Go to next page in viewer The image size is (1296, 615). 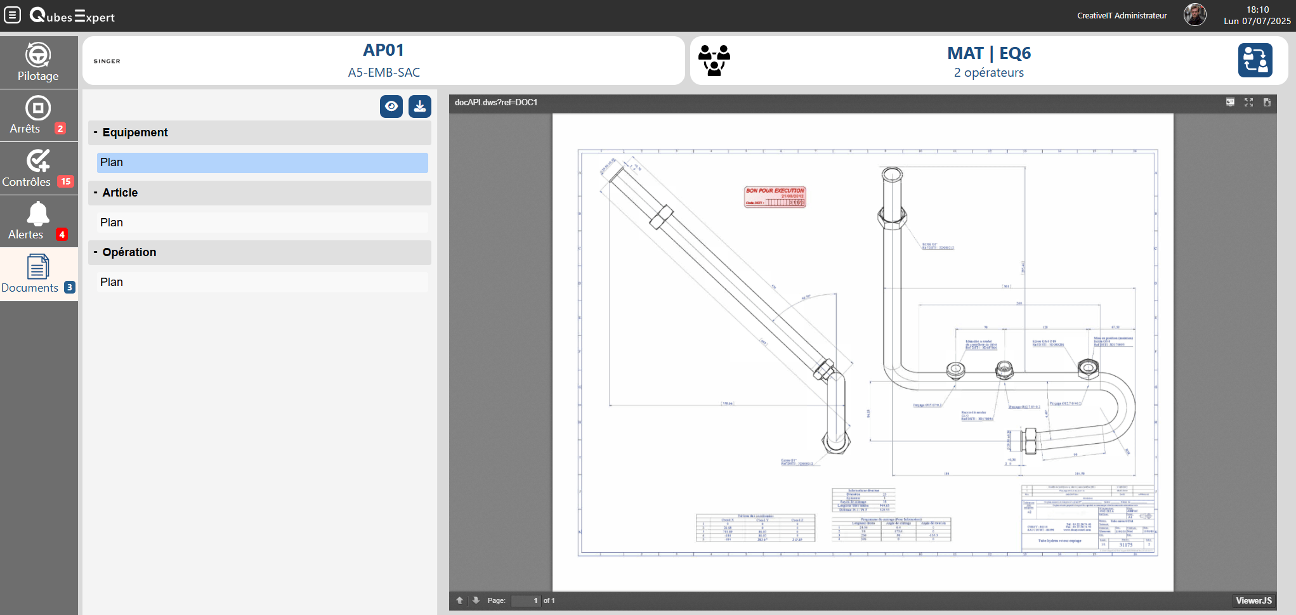pos(476,600)
